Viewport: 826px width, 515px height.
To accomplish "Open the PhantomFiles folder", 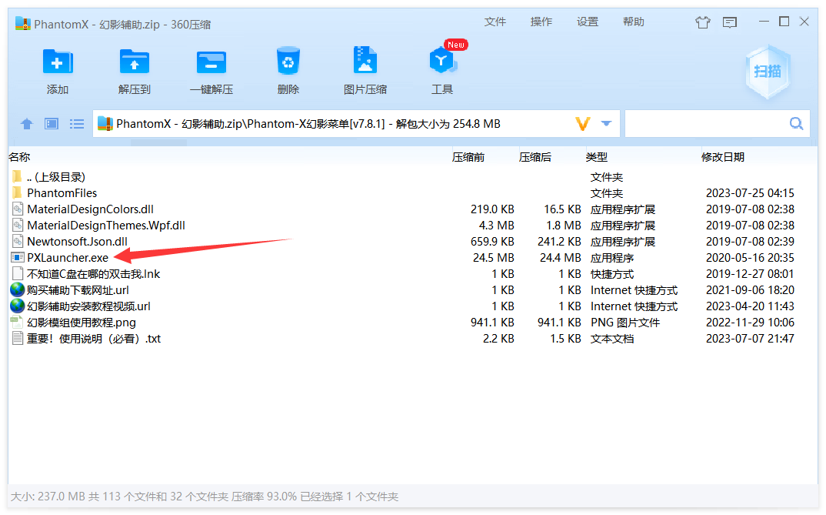I will pyautogui.click(x=62, y=193).
